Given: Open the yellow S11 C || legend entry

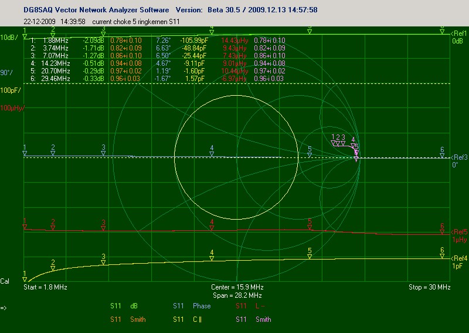Looking at the screenshot, I should coord(187,319).
